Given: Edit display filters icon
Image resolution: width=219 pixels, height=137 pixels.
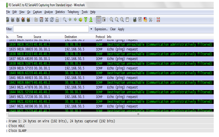Looking at the screenshot, I should pos(140,20).
